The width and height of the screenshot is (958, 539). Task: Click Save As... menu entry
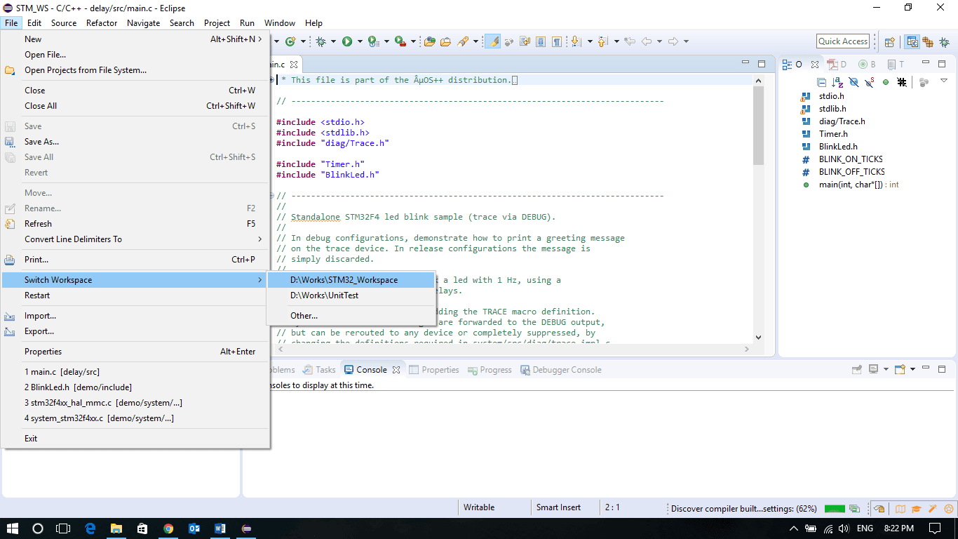(x=135, y=142)
